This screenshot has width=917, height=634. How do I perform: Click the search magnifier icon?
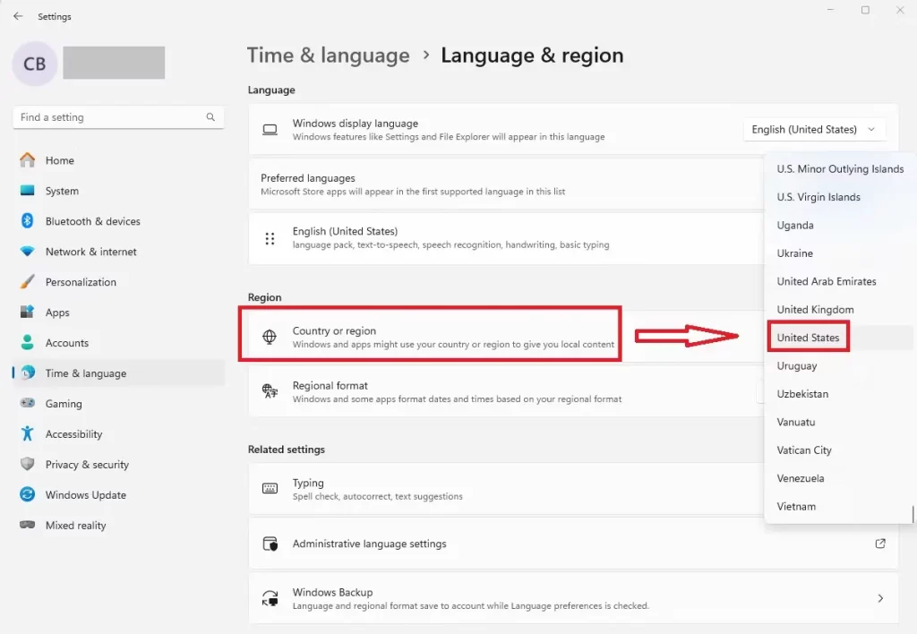[210, 117]
